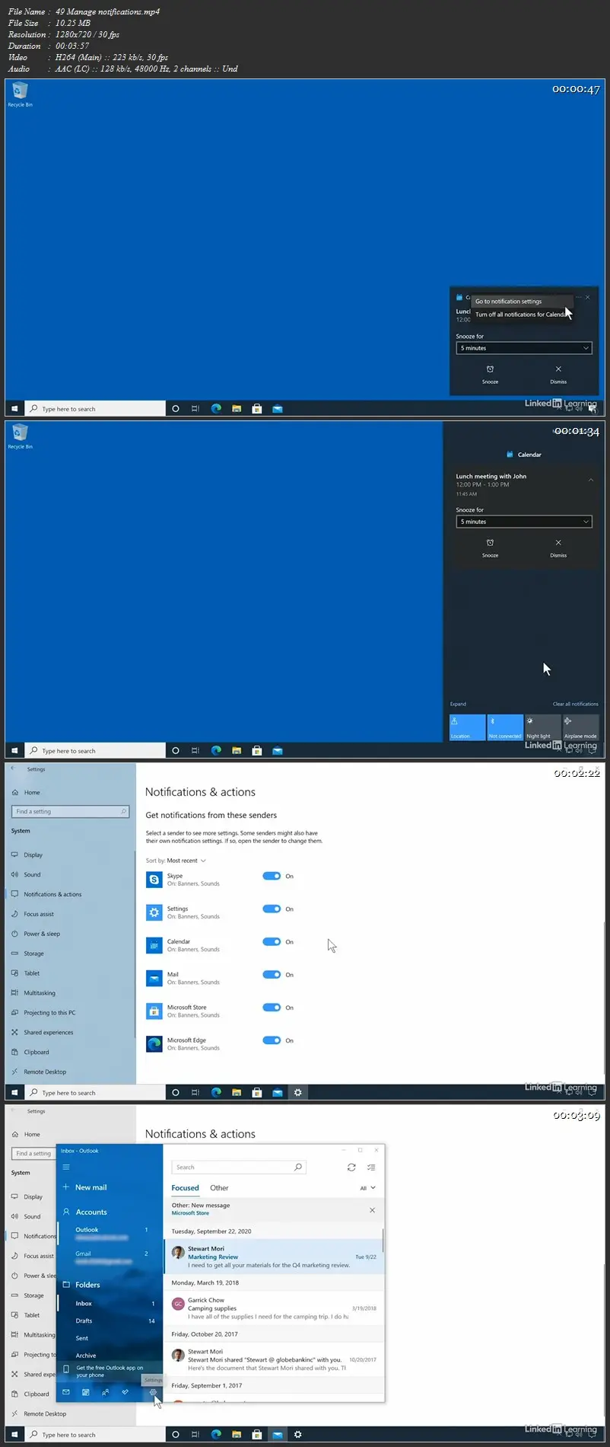This screenshot has height=1447, width=610.
Task: Collapse the Lunch meeting notification chevron
Action: click(x=591, y=480)
